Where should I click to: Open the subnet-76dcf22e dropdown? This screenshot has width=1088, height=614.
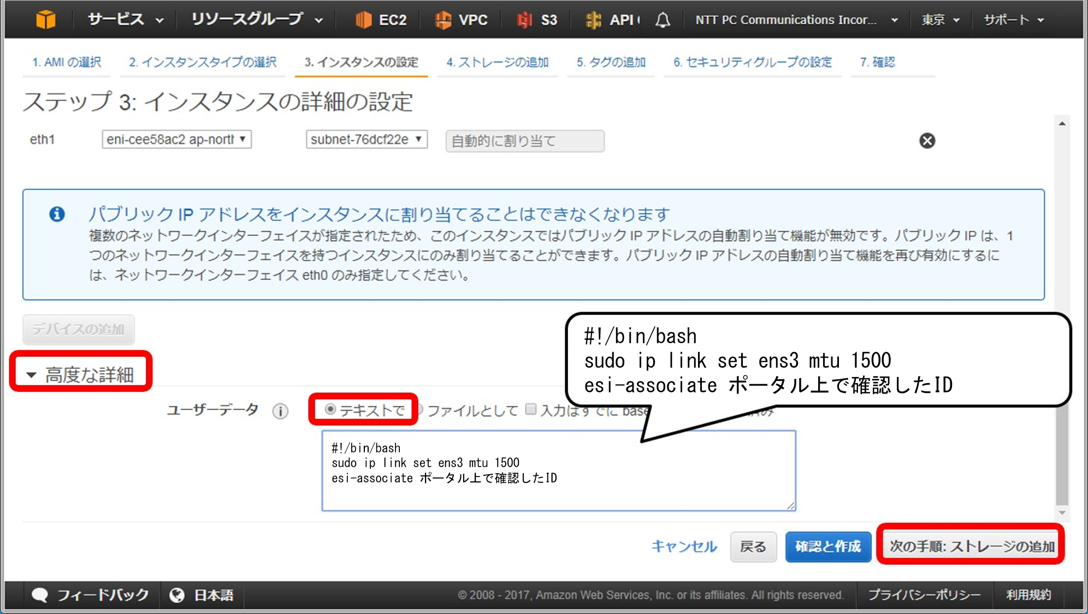click(366, 139)
